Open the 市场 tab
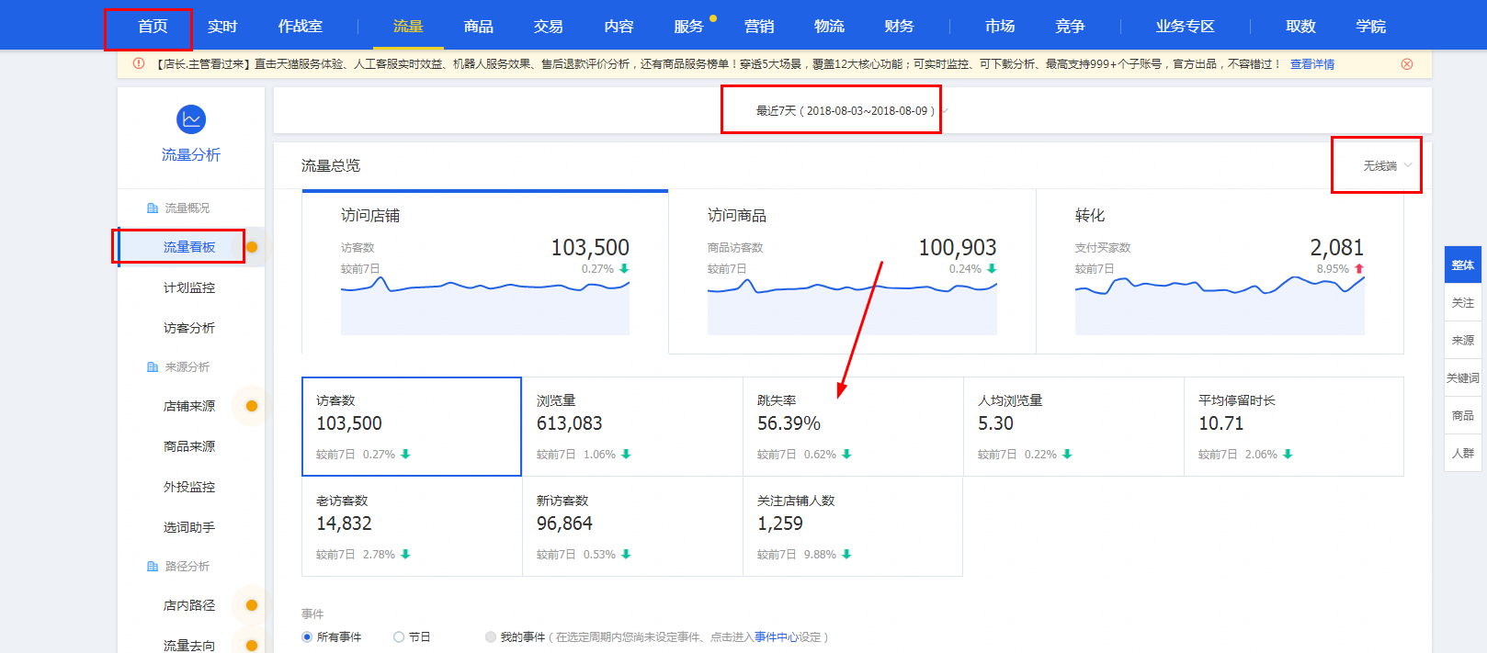Image resolution: width=1487 pixels, height=653 pixels. 1000,27
